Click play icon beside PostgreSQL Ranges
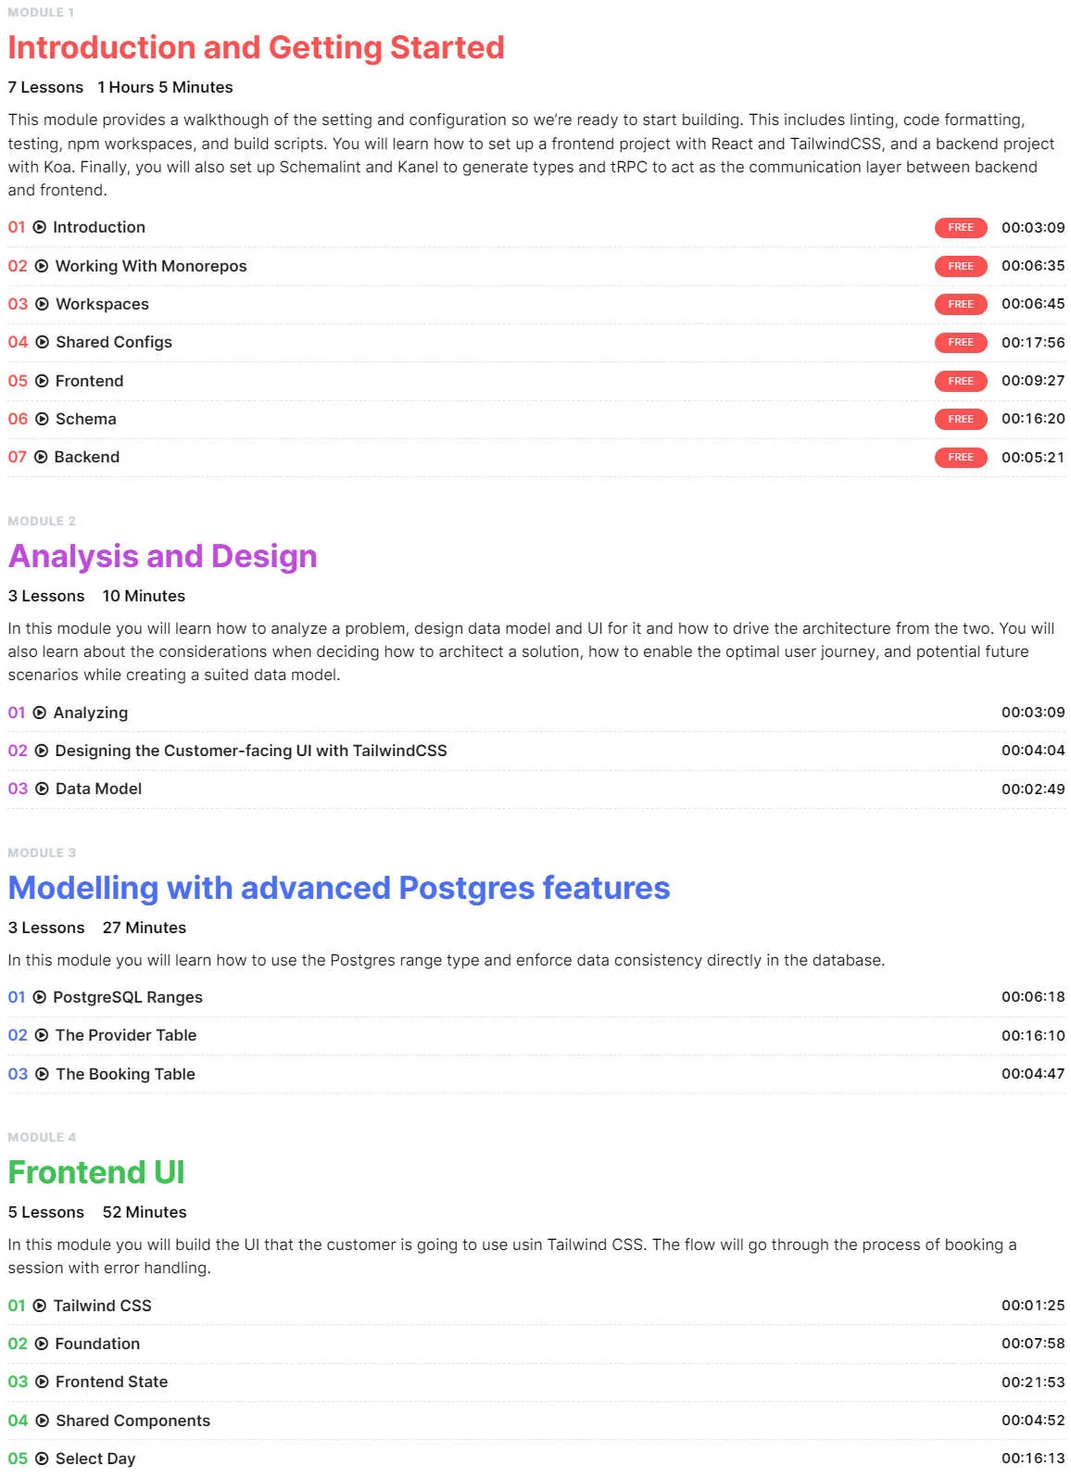This screenshot has width=1071, height=1478. (x=40, y=997)
